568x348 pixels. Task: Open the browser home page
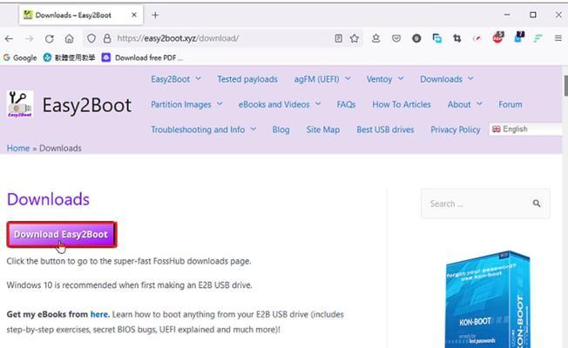point(69,38)
